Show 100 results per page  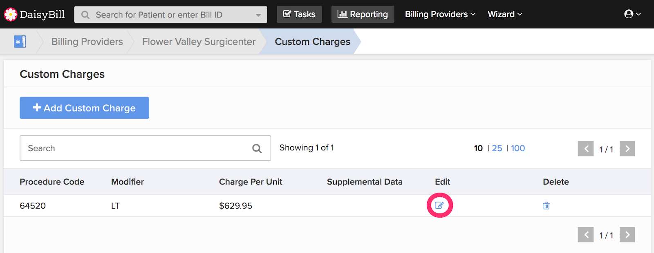518,148
